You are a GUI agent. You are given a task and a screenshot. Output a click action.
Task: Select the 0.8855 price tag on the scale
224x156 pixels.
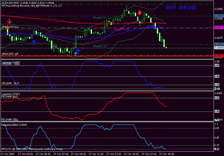(x=219, y=44)
